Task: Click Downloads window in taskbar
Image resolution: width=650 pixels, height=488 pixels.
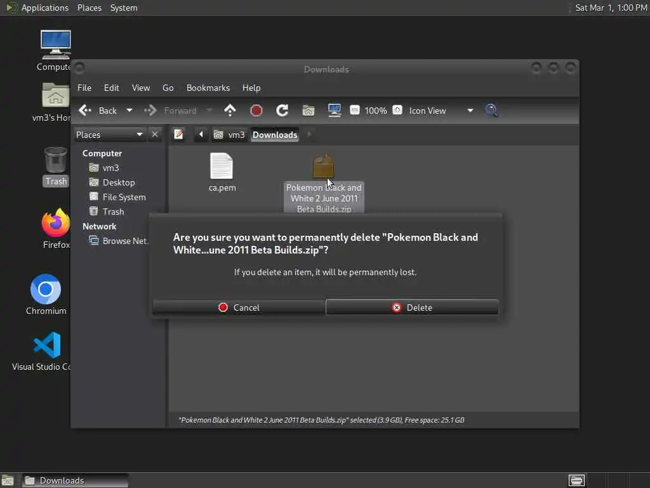Action: pyautogui.click(x=75, y=480)
